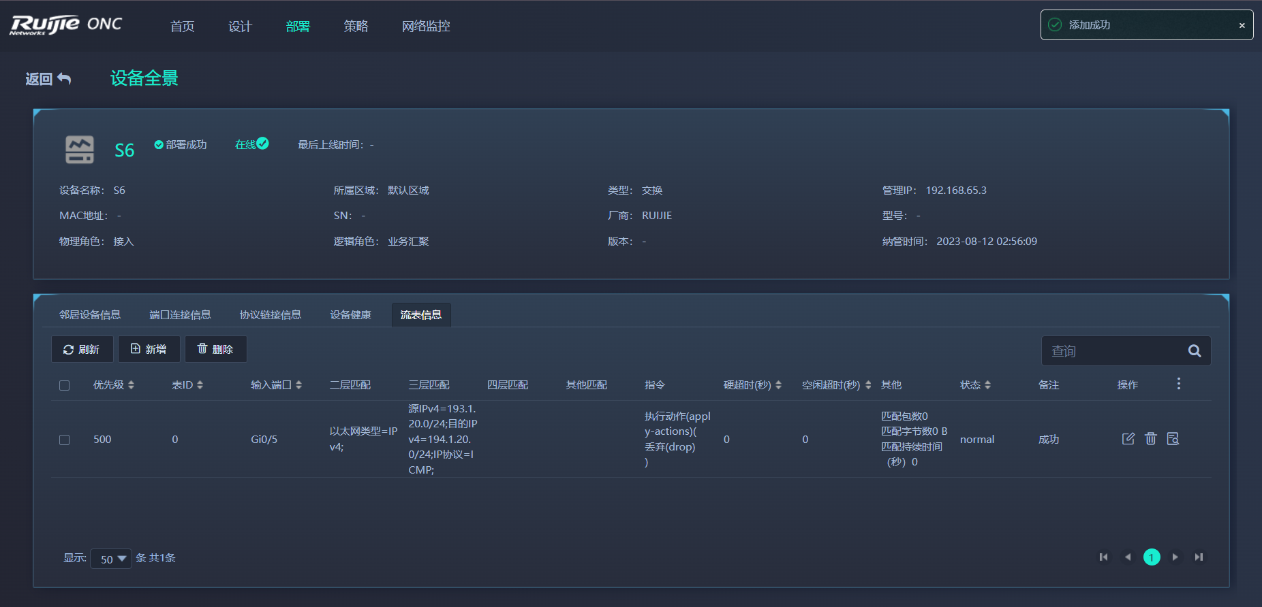This screenshot has width=1262, height=607.
Task: Sort by 空闲超时(秒) column
Action: click(868, 385)
